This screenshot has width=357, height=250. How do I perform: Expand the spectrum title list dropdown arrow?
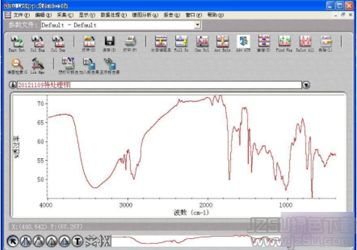pos(306,85)
